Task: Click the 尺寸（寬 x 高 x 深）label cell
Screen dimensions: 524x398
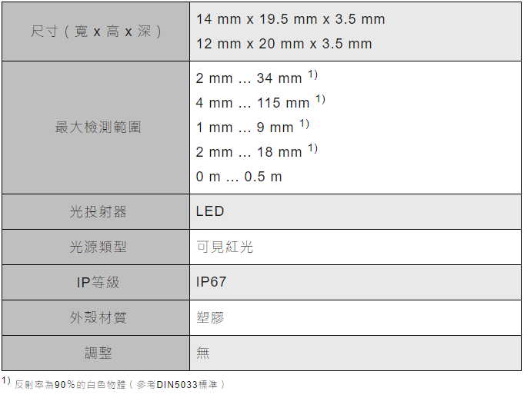Action: pos(96,32)
